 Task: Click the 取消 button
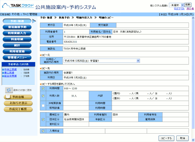click(182, 138)
